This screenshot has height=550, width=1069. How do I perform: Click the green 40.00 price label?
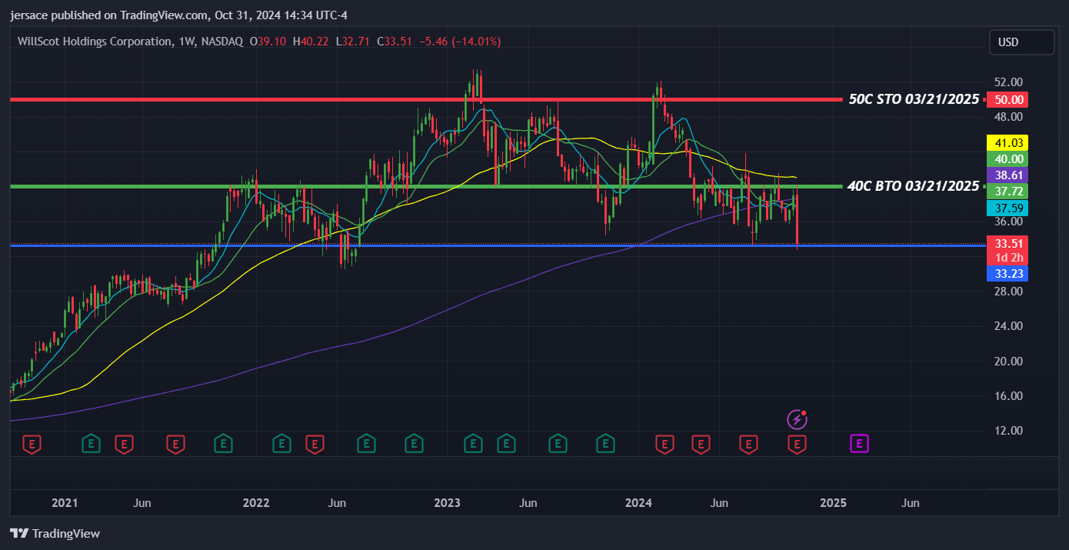pos(1009,159)
